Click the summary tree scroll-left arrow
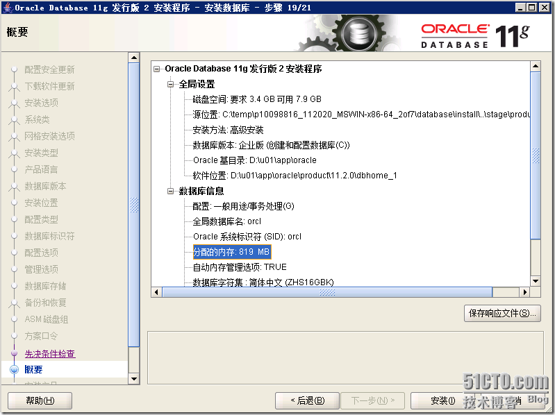The width and height of the screenshot is (555, 415). [156, 292]
